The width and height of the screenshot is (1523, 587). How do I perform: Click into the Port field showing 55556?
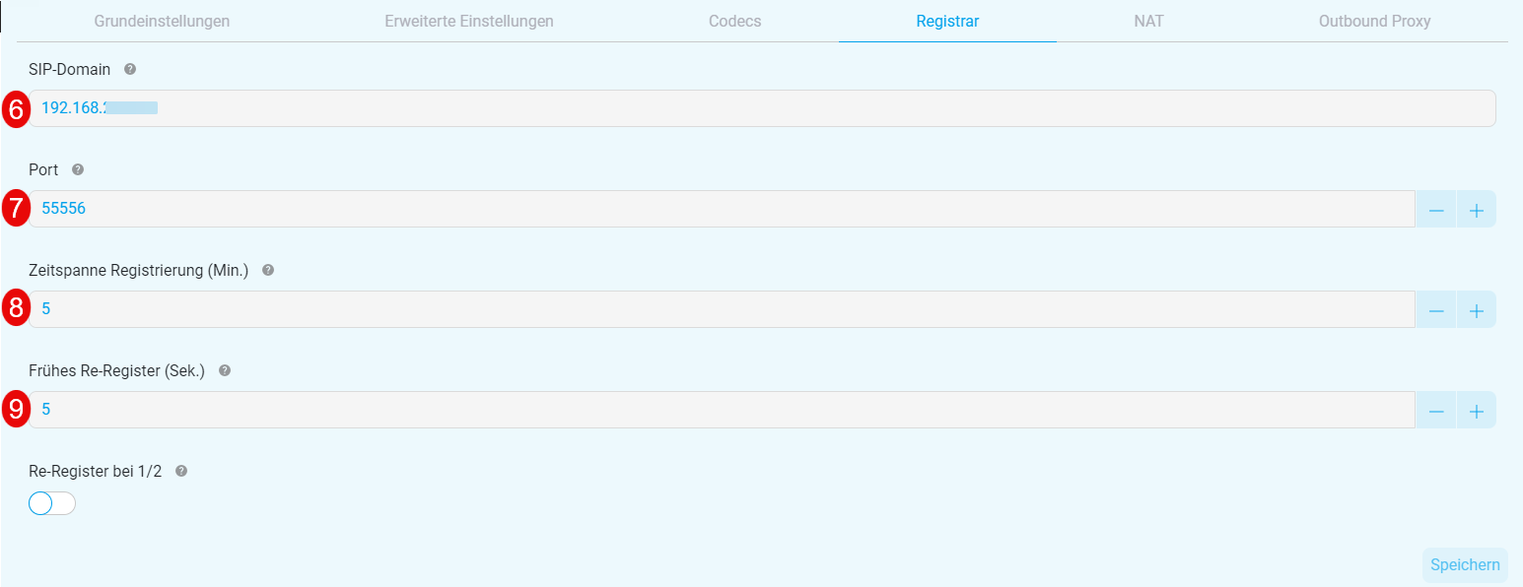(722, 209)
